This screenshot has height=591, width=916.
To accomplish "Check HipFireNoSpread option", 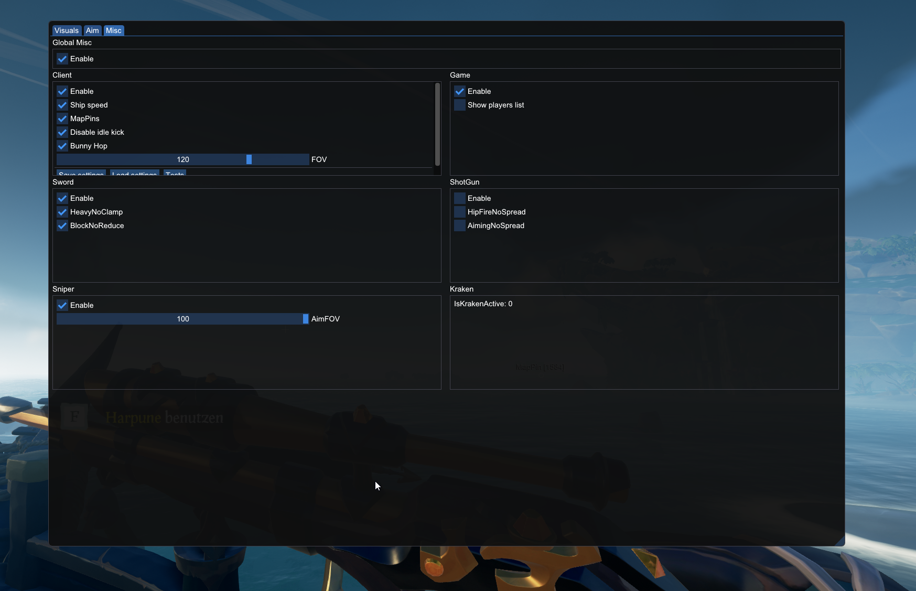I will pyautogui.click(x=460, y=212).
